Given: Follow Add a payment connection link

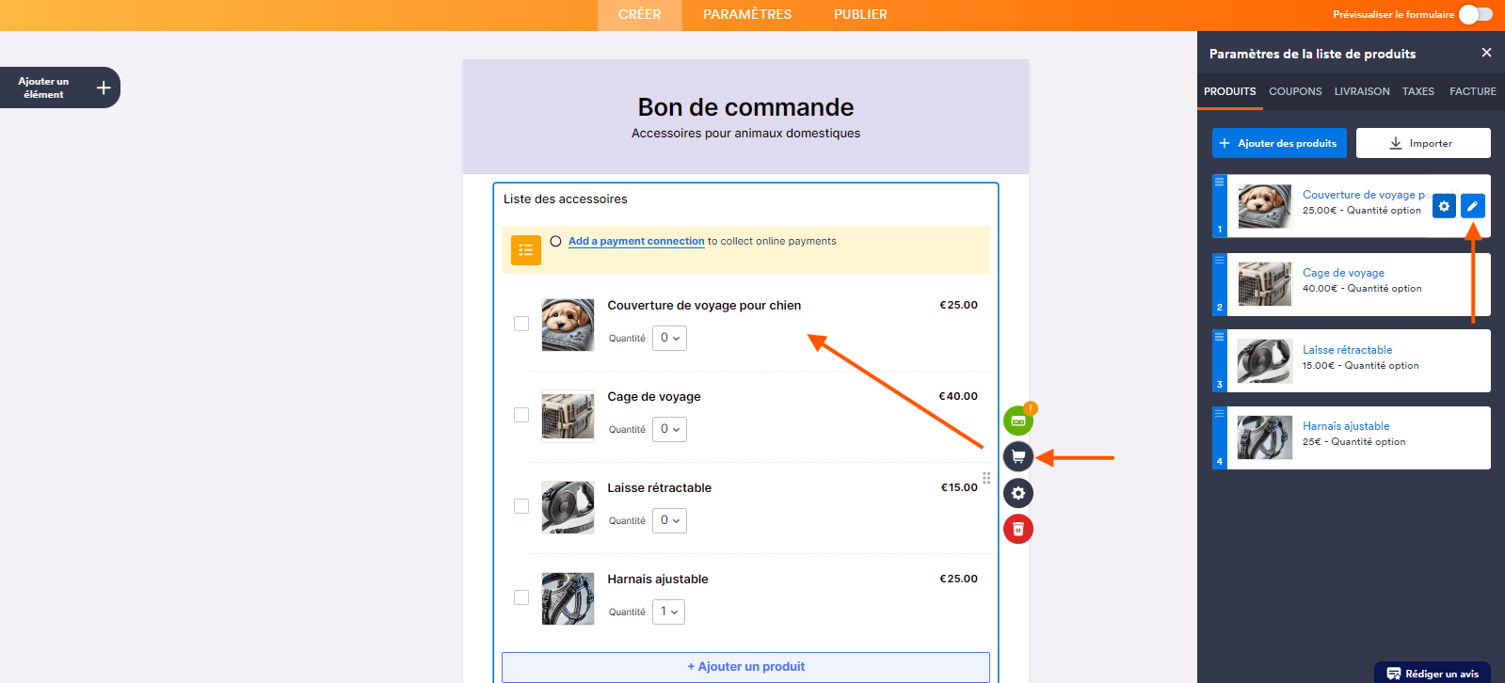Looking at the screenshot, I should click(x=636, y=241).
